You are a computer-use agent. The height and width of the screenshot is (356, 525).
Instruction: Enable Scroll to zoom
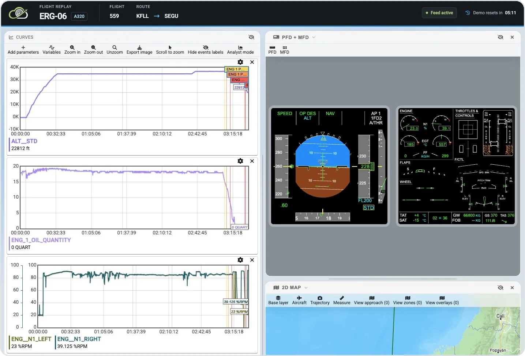point(170,50)
